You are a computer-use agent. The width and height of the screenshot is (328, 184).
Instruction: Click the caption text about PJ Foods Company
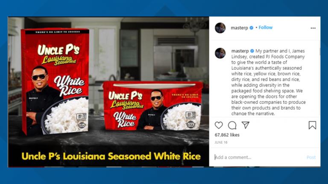click(268, 82)
